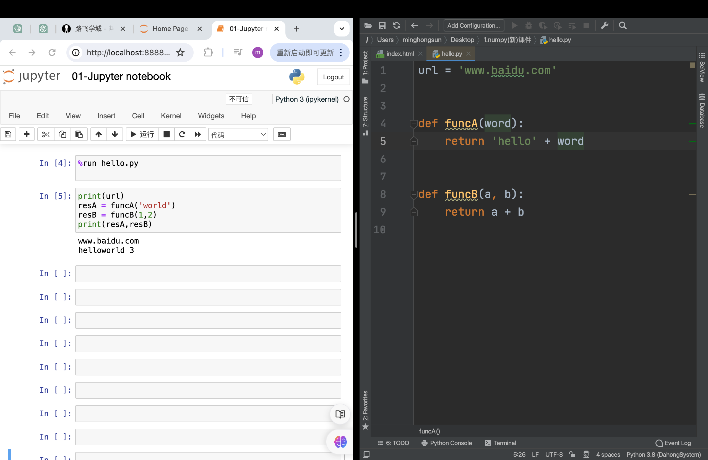
Task: Open the cell type dropdown 代码
Action: 238,135
